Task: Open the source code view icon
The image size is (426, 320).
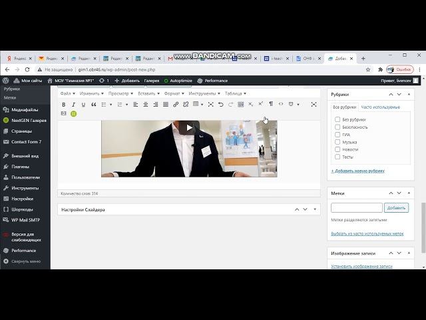Action: (x=281, y=104)
